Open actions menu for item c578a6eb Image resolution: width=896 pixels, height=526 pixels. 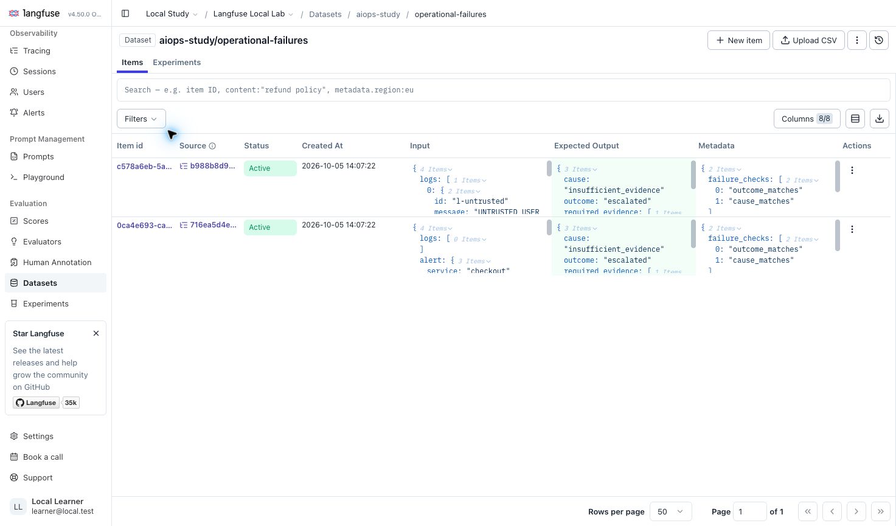pos(852,170)
